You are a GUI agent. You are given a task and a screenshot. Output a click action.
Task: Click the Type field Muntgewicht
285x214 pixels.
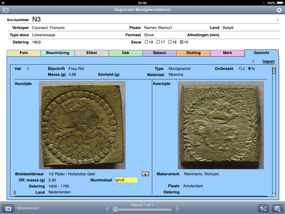(179, 69)
